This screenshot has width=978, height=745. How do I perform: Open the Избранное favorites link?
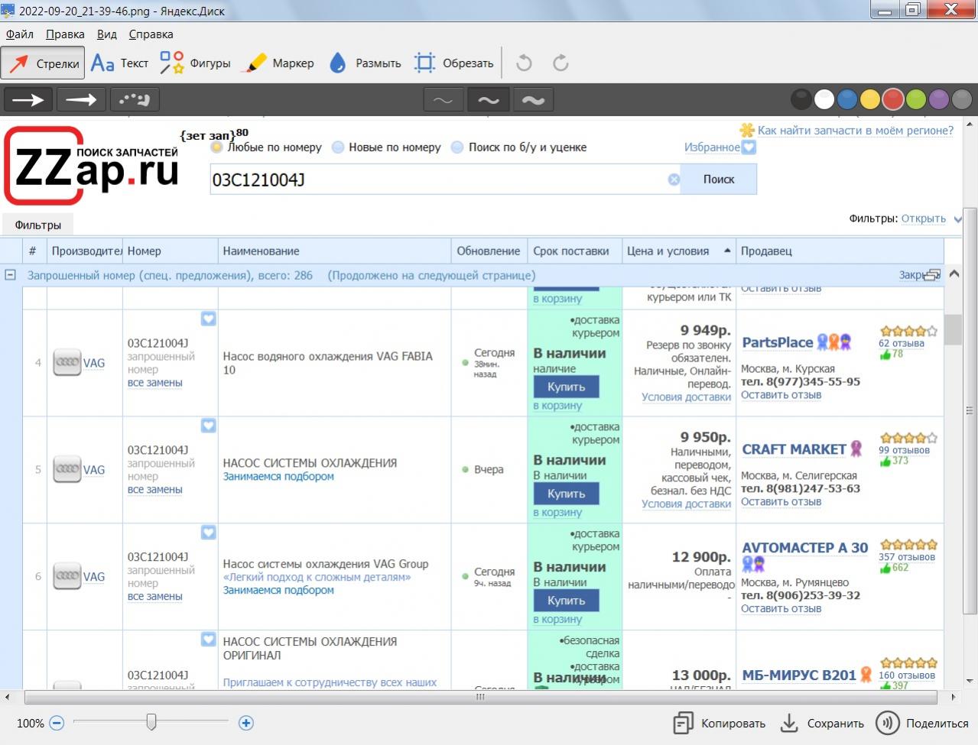(x=712, y=147)
